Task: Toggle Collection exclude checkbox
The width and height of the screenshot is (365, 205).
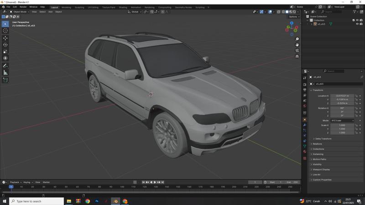Action: pyautogui.click(x=354, y=20)
